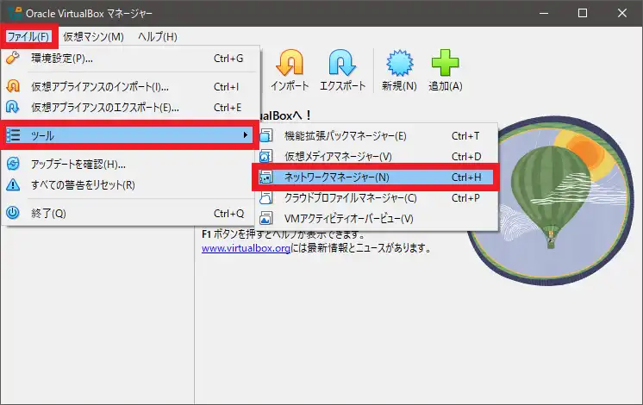The image size is (643, 405).
Task: Open the 仮想マシン(M) menu
Action: click(93, 36)
